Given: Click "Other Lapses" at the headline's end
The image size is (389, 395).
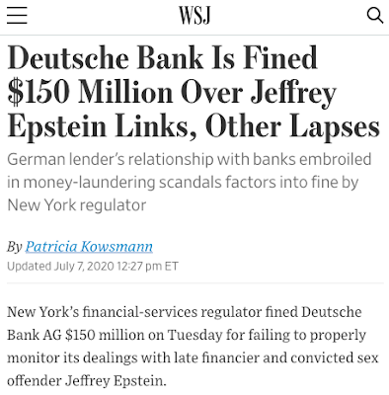Looking at the screenshot, I should coord(292,127).
